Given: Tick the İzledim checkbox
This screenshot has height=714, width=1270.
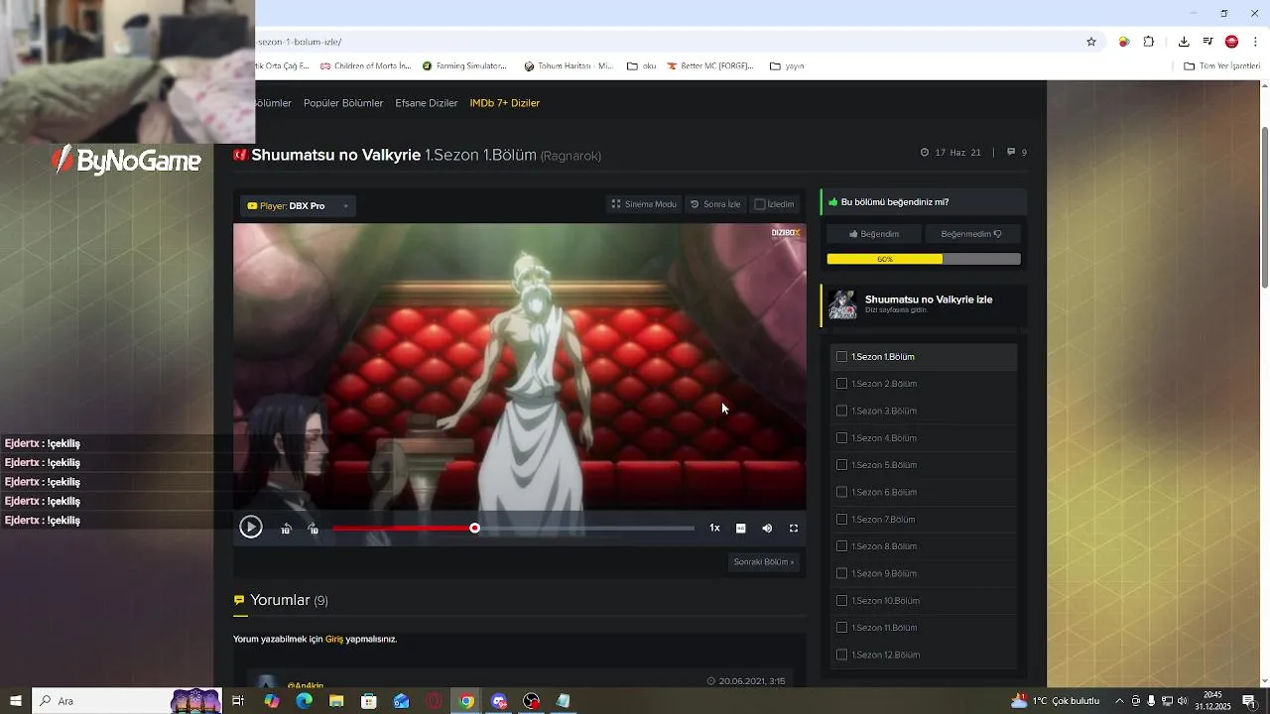Looking at the screenshot, I should click(760, 204).
